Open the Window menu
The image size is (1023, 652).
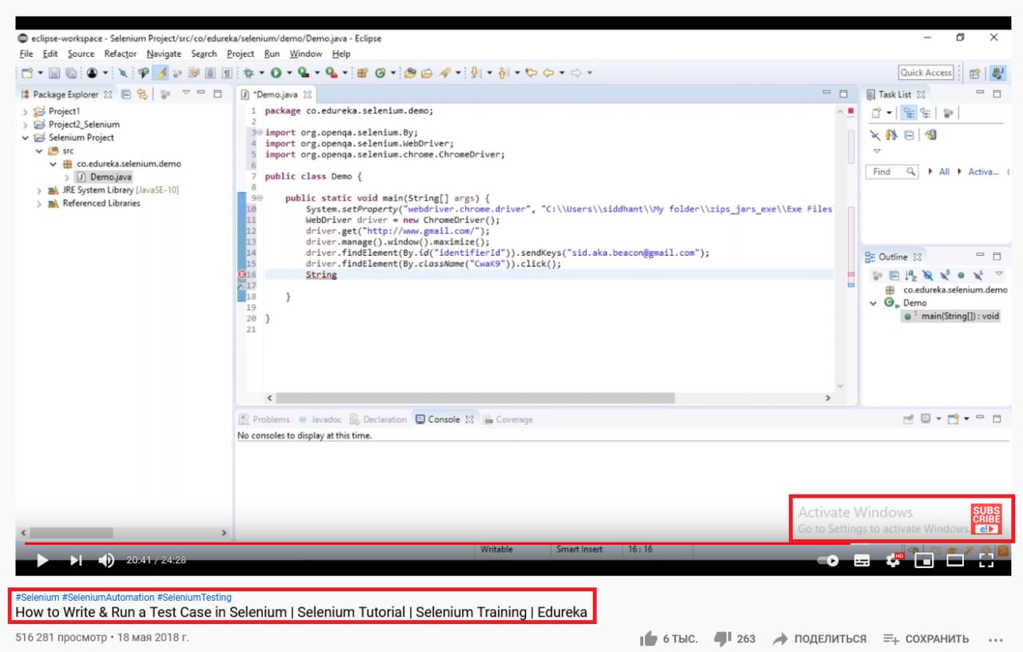click(305, 54)
